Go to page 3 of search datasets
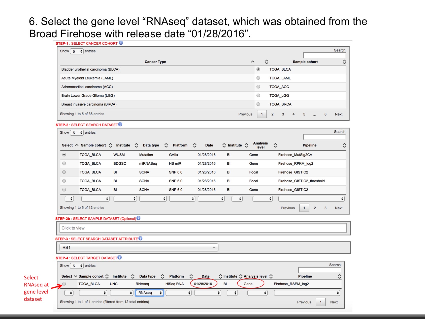The height and width of the screenshot is (319, 425). (x=325, y=208)
